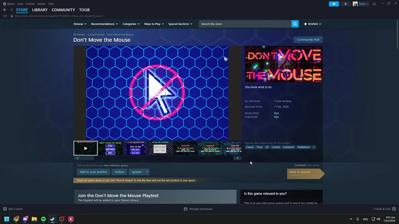399x224 pixels.
Task: Switch to the LIBRARY tab
Action: coord(40,10)
